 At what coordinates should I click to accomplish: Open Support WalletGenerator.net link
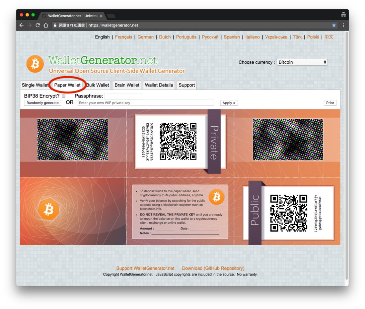pos(145,268)
